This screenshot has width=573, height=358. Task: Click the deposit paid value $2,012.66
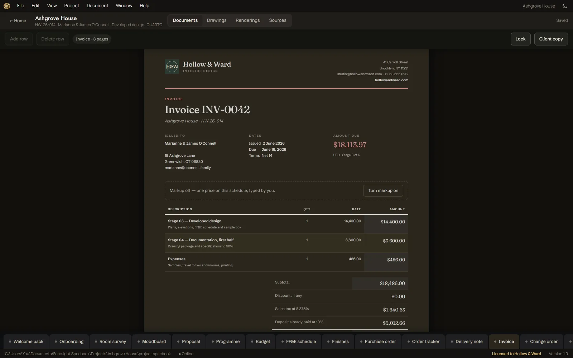(x=394, y=323)
